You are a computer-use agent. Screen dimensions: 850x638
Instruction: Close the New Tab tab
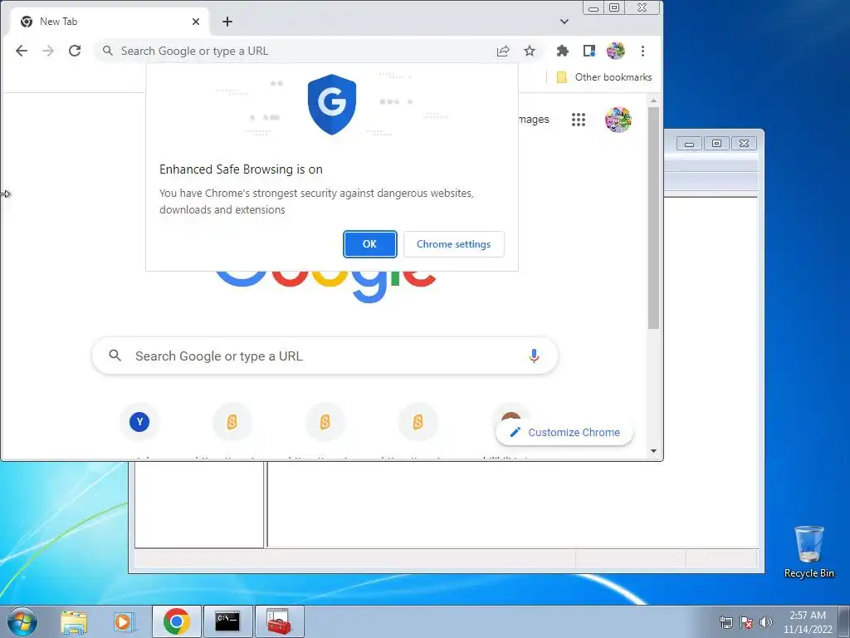pyautogui.click(x=196, y=22)
